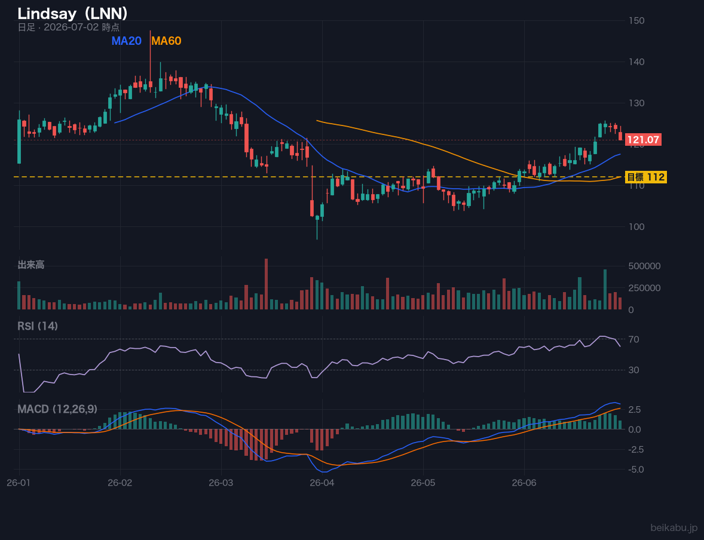Click the 26-01 date axis label
The image size is (704, 540).
pyautogui.click(x=19, y=483)
